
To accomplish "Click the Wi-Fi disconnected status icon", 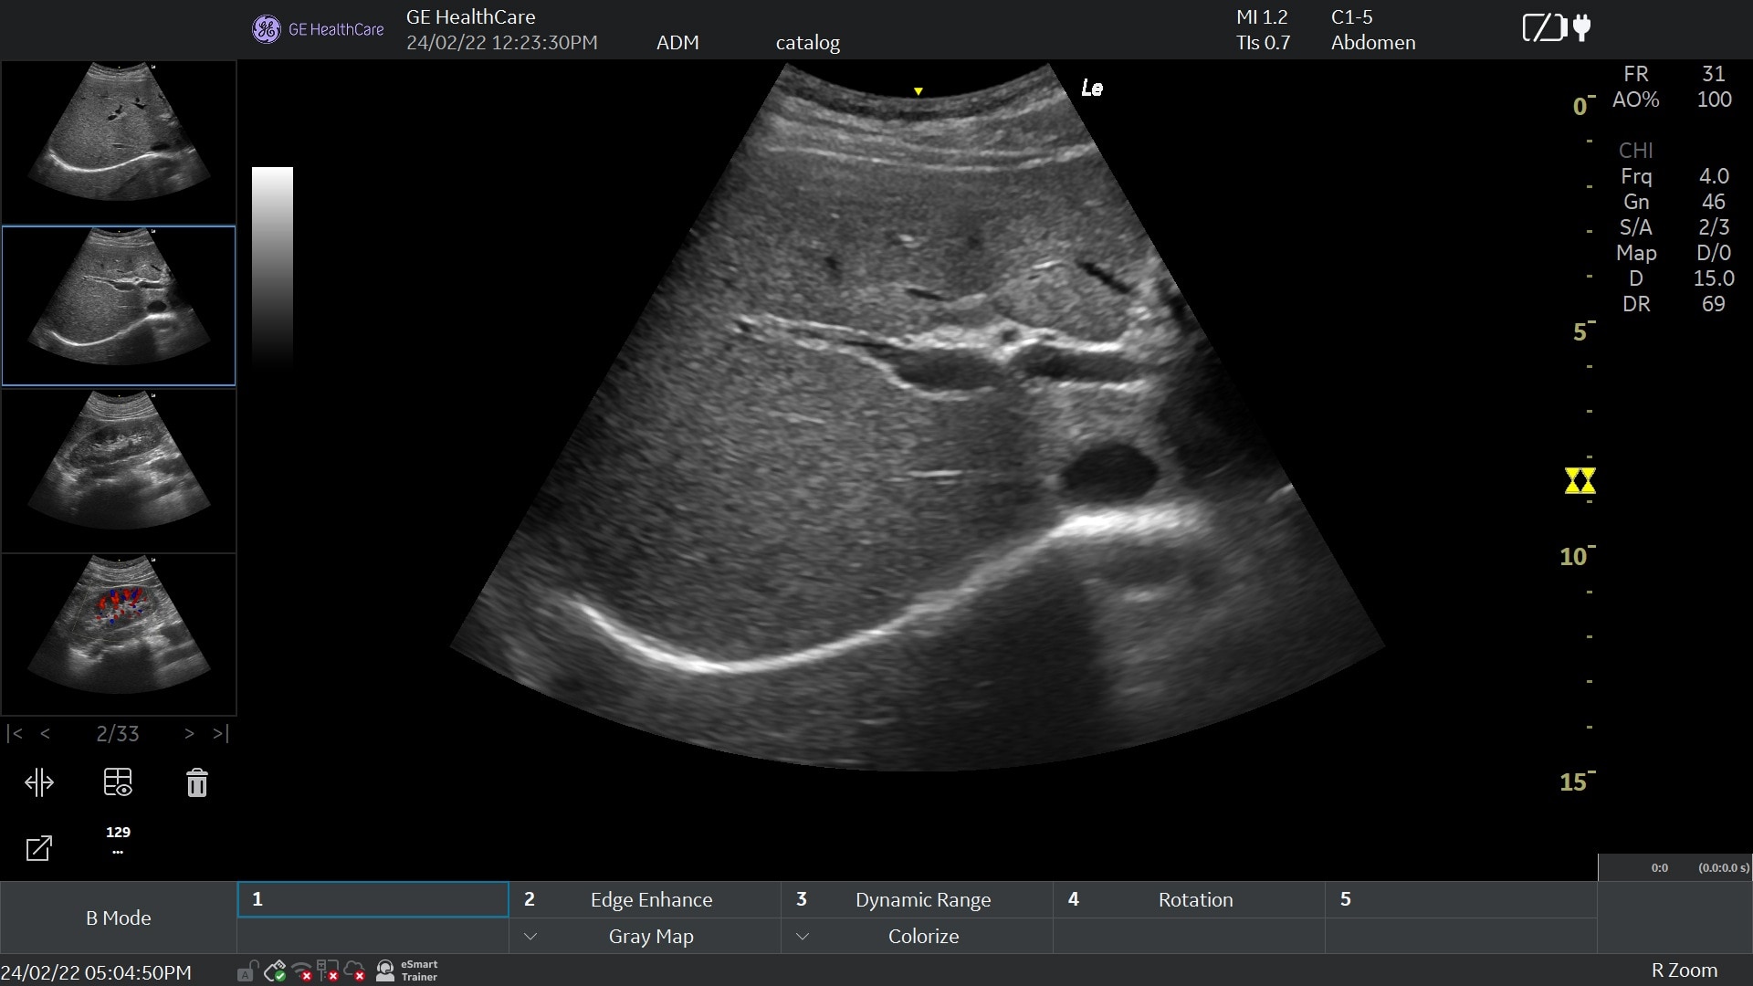I will 302,971.
